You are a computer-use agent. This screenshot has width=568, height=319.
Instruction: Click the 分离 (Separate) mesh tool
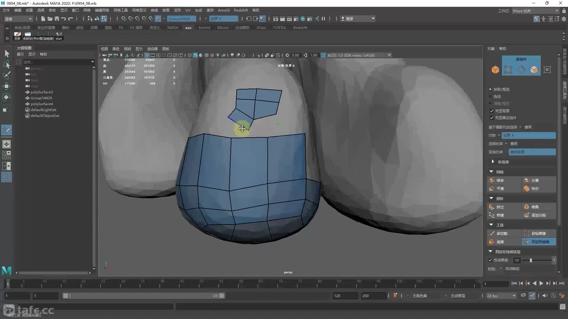pyautogui.click(x=539, y=180)
